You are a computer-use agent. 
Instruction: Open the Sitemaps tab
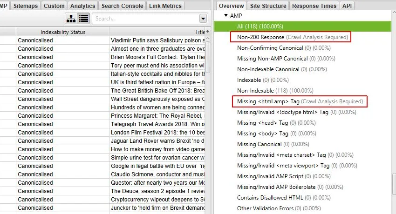pyautogui.click(x=26, y=6)
